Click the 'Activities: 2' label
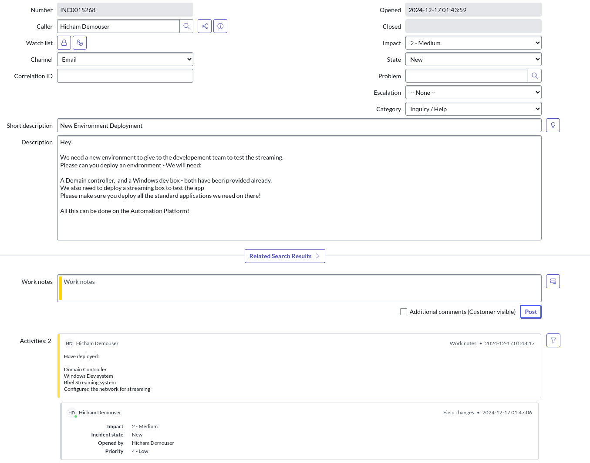 tap(36, 341)
